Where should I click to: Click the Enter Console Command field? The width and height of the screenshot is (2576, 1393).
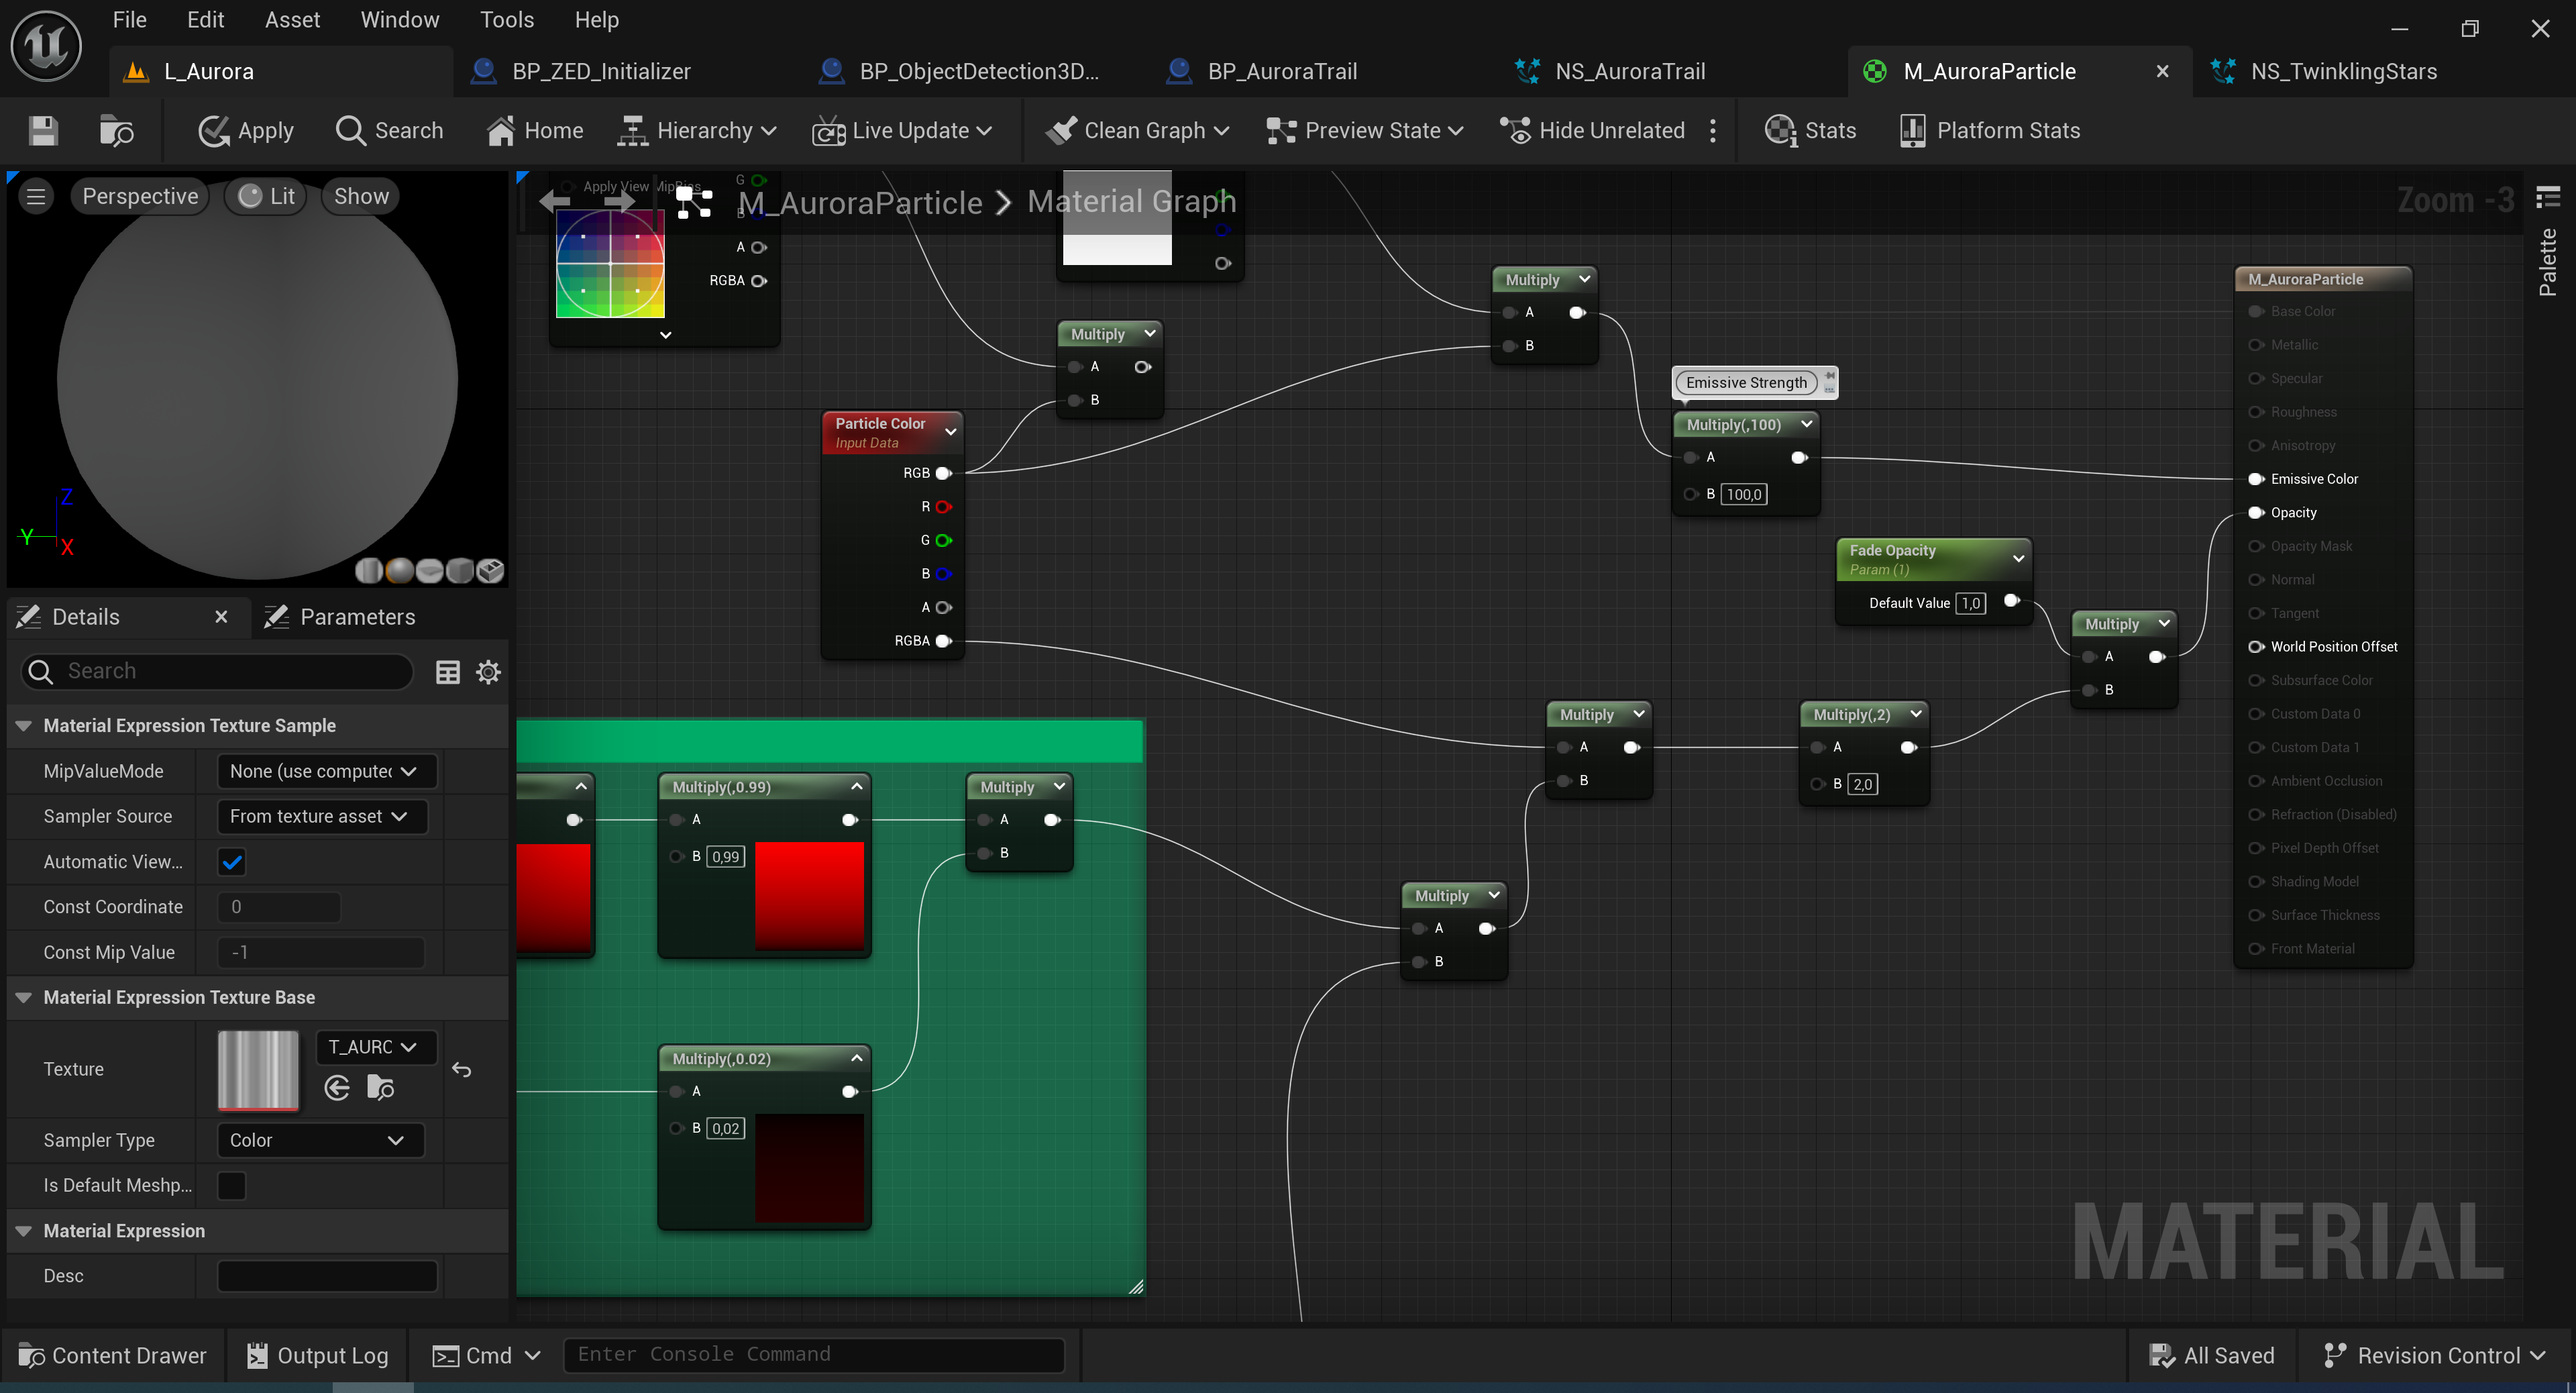814,1355
